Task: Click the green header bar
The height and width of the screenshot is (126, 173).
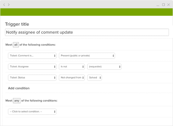Action: pyautogui.click(x=87, y=12)
